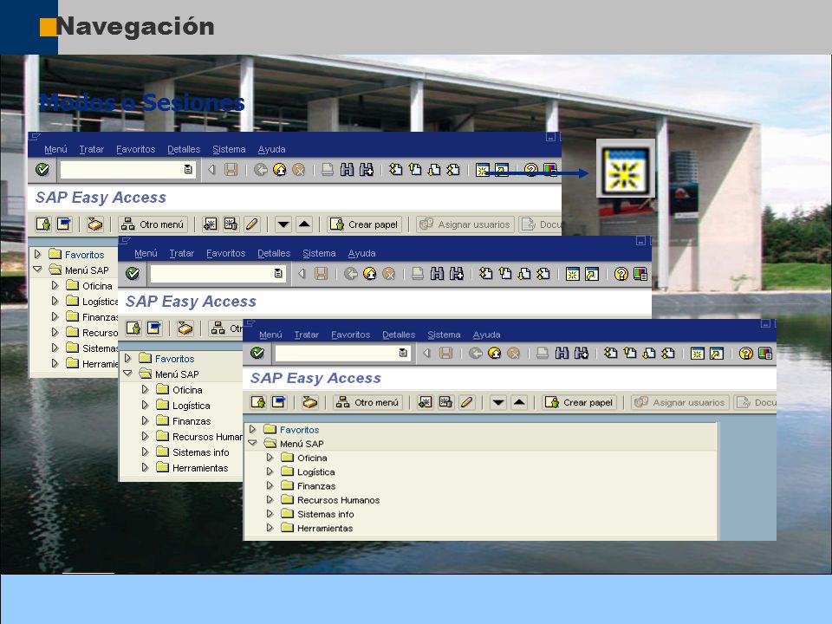Click Print icon in front window
The image size is (832, 624).
tap(543, 353)
